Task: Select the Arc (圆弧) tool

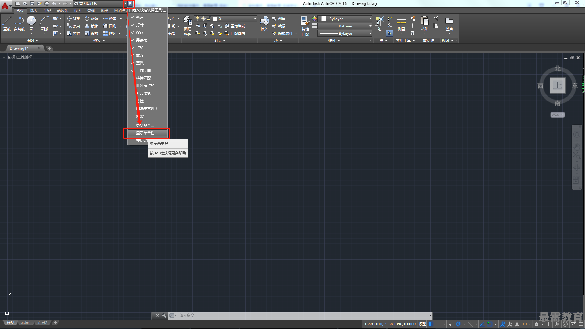Action: (44, 23)
